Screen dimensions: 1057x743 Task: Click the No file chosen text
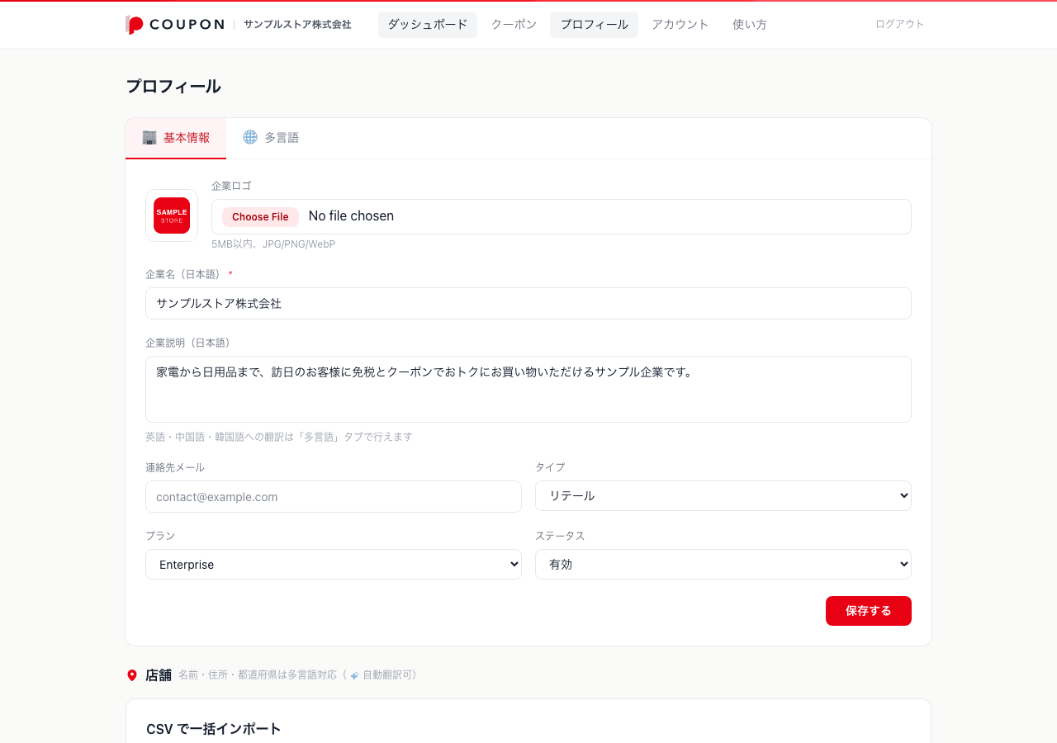pos(351,216)
